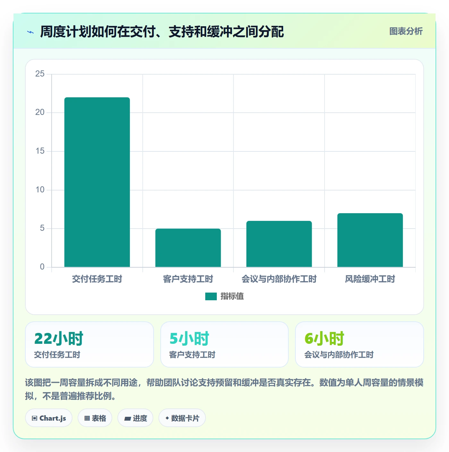This screenshot has width=449, height=452.
Task: Click the 客户支持工时 bar in the chart
Action: pos(188,248)
